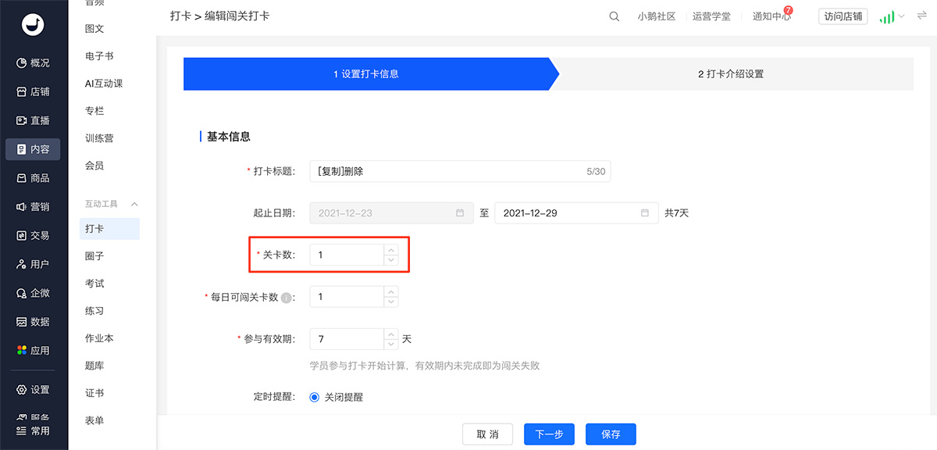Collapse the 互动工具 section chevron

(x=134, y=204)
